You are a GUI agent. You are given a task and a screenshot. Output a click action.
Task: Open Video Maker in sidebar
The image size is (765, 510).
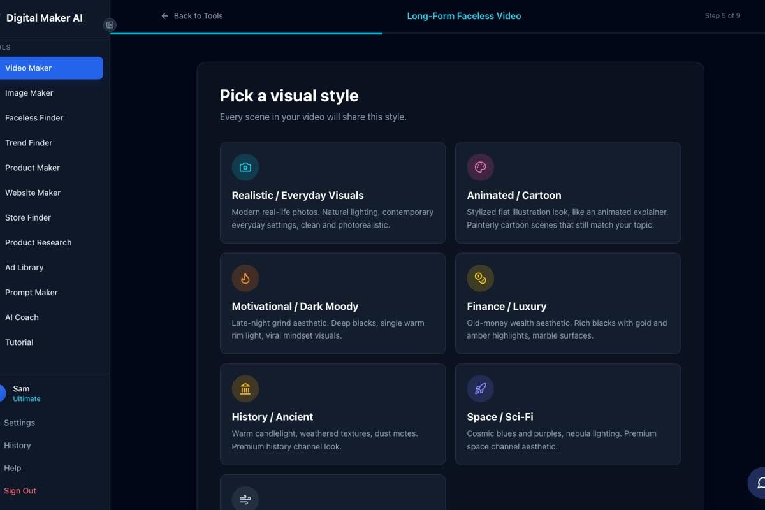coord(51,68)
